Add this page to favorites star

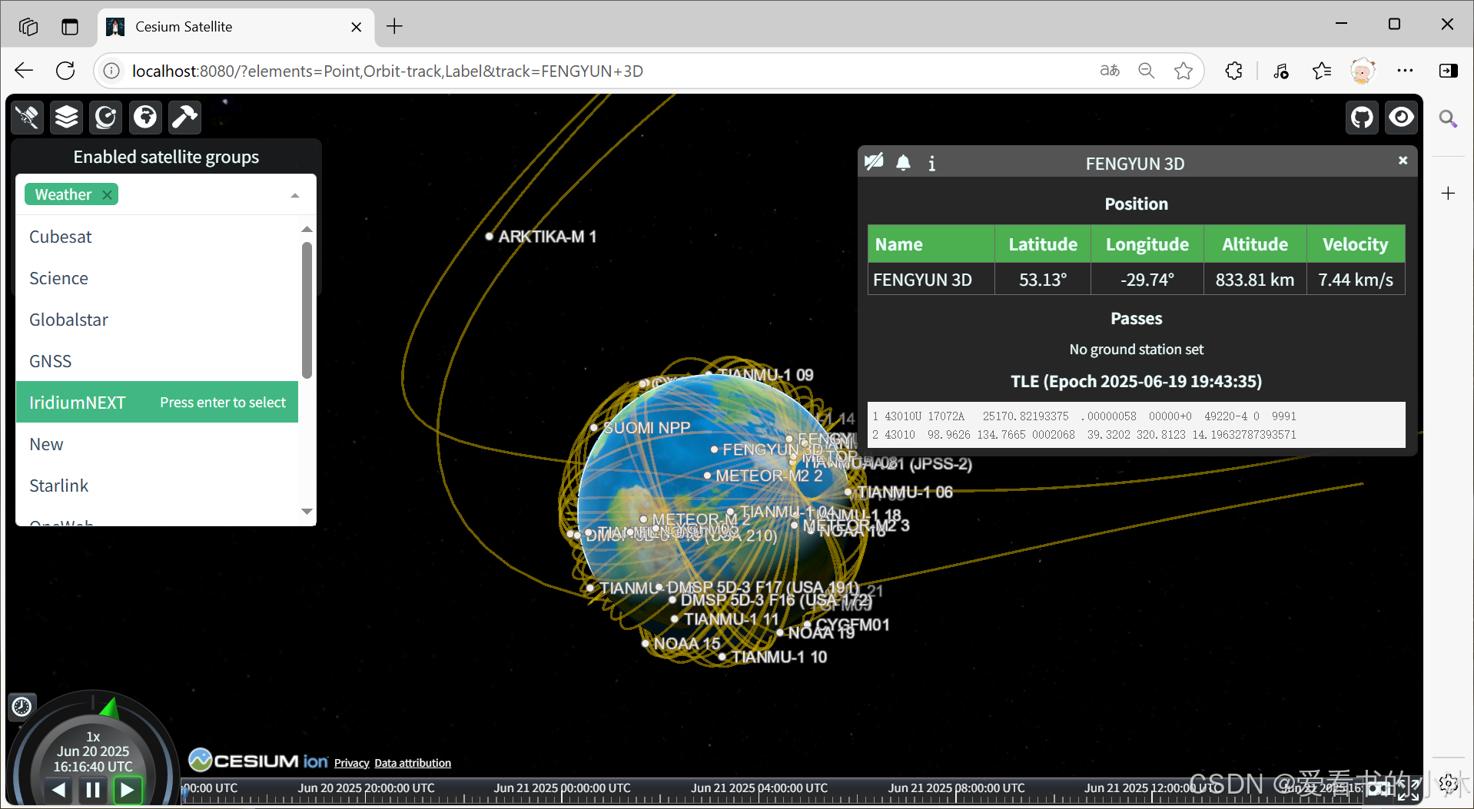coord(1184,71)
